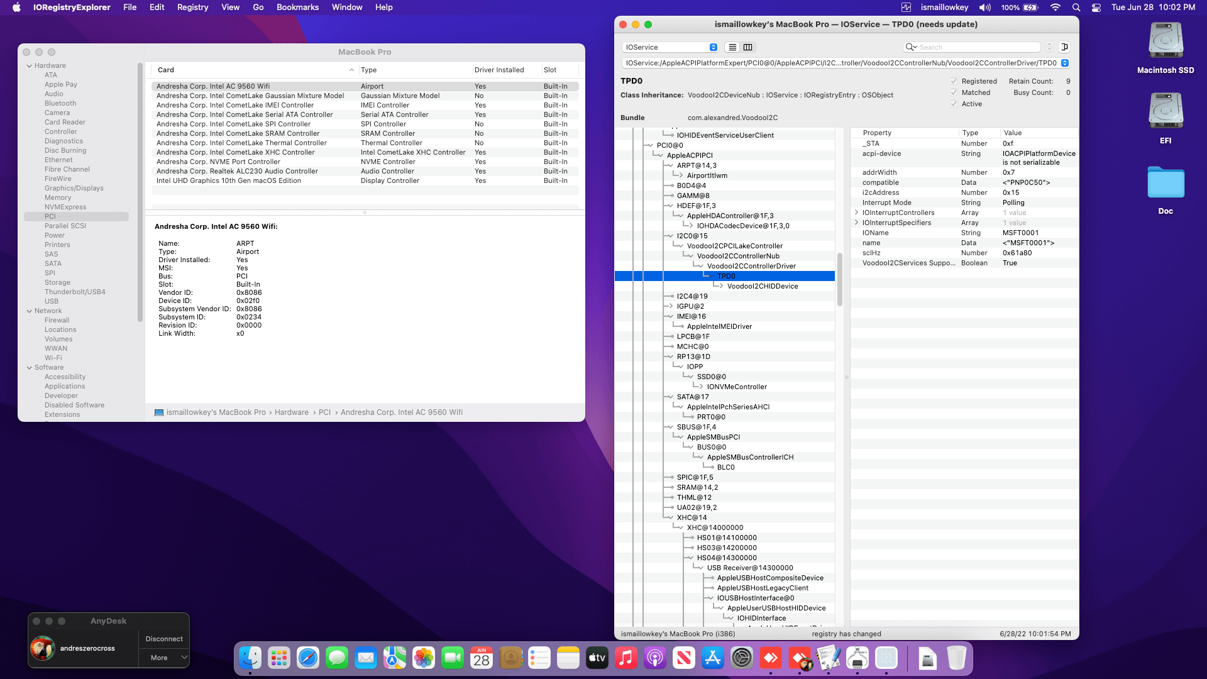Image resolution: width=1207 pixels, height=679 pixels.
Task: Select NVMExpress in System Information sidebar
Action: coord(65,207)
